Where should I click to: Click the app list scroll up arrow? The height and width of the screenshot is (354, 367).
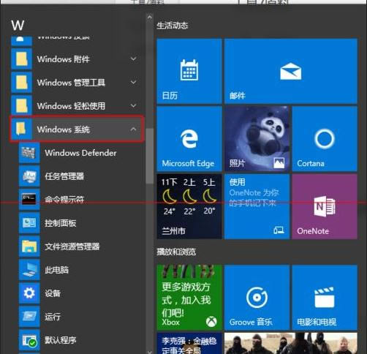pos(150,17)
